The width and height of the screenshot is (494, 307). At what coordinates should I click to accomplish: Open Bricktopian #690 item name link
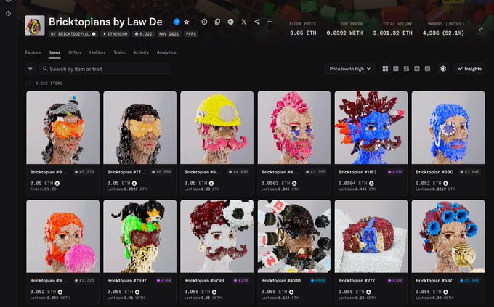(434, 172)
